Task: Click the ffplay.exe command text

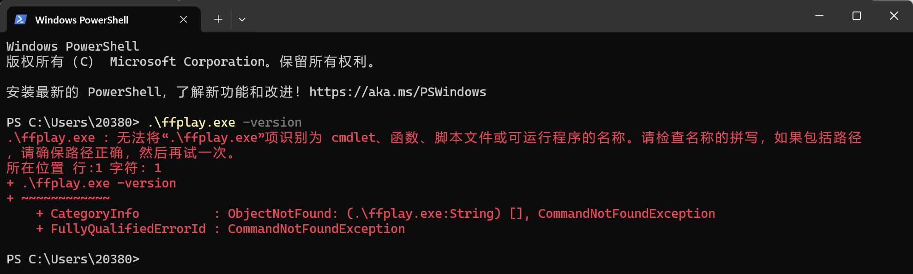Action: [192, 122]
